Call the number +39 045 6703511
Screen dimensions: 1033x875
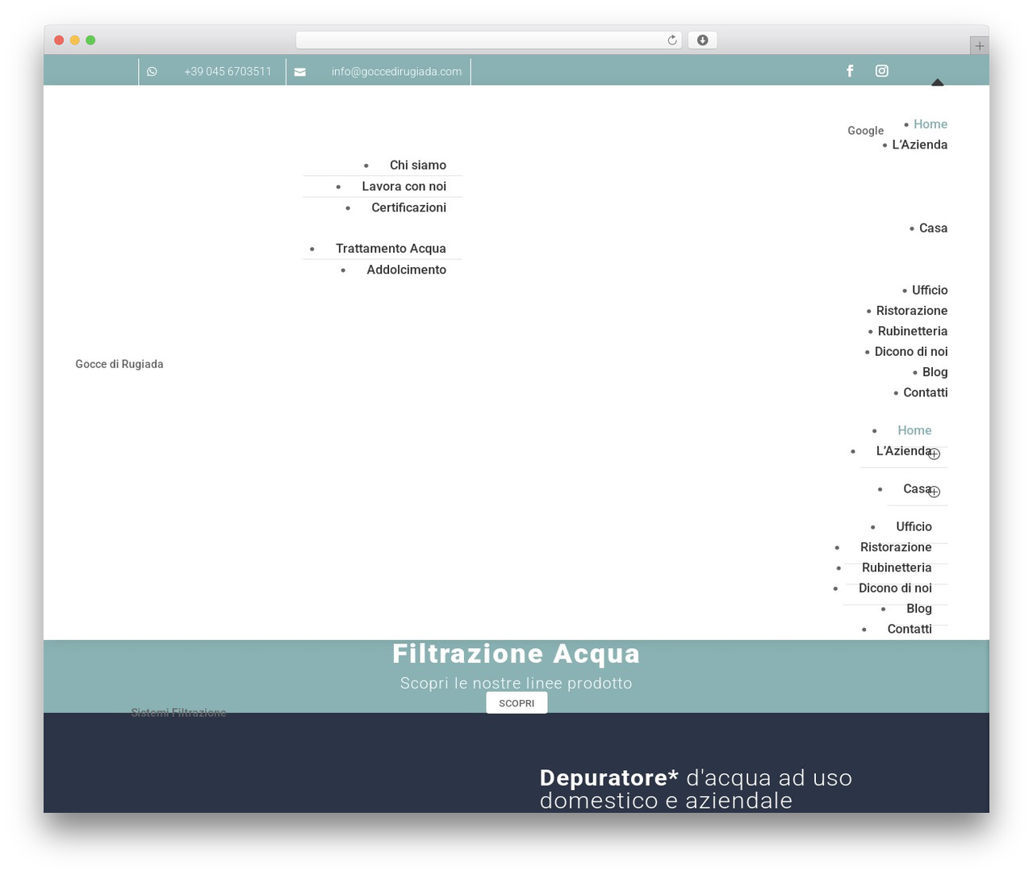[x=228, y=72]
